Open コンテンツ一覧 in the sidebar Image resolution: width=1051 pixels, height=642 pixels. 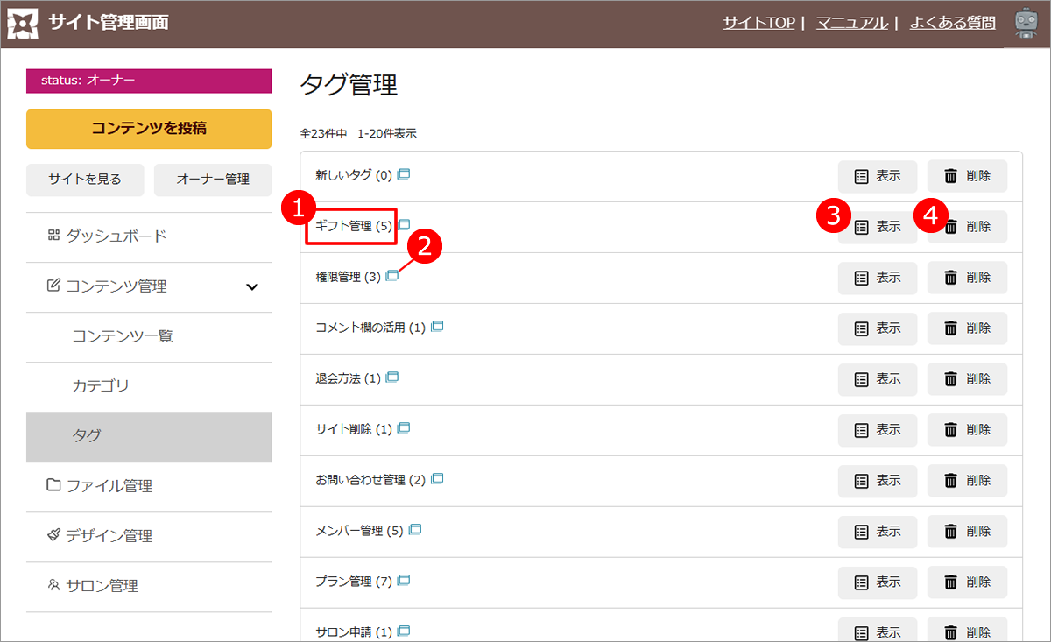click(123, 336)
